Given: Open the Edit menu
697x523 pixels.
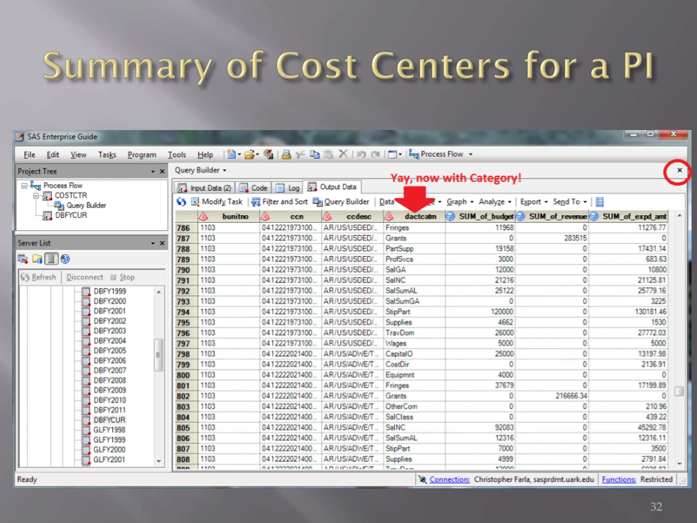Looking at the screenshot, I should pyautogui.click(x=53, y=155).
